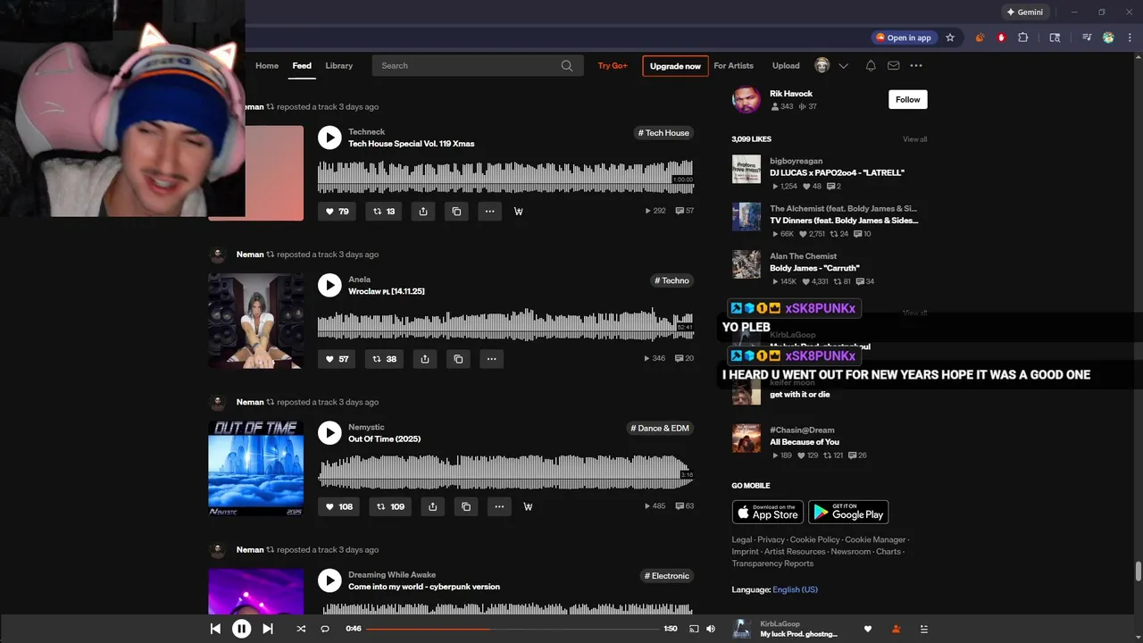Open the Out Of Time artwork thumbnail

click(255, 468)
